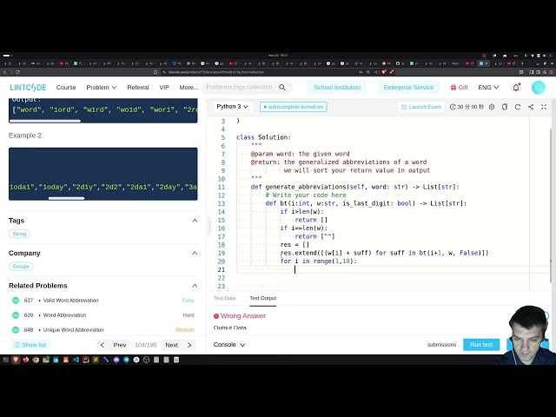Collapse the Company section
The width and height of the screenshot is (556, 417).
point(195,253)
